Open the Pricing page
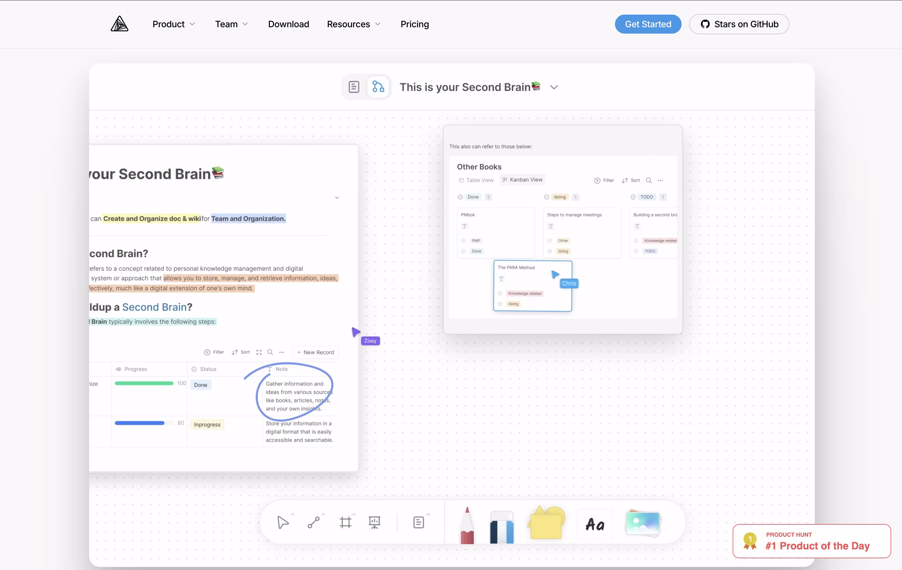Viewport: 902px width, 570px height. pos(414,24)
